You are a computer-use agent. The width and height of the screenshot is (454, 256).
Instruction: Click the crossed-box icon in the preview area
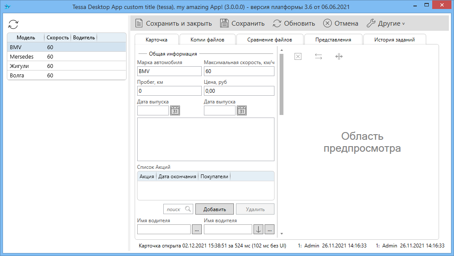[298, 56]
